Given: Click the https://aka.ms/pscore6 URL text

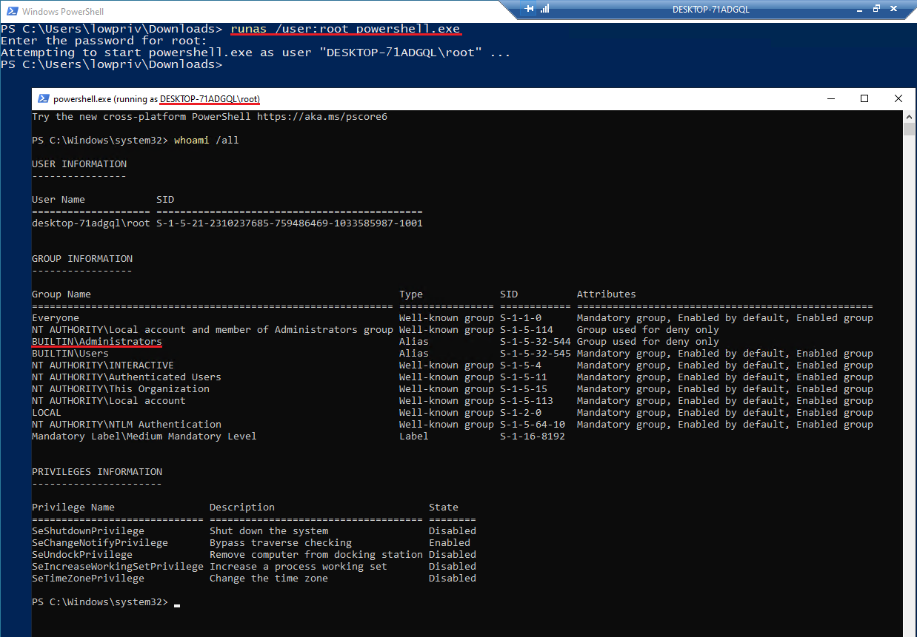Looking at the screenshot, I should pos(322,117).
